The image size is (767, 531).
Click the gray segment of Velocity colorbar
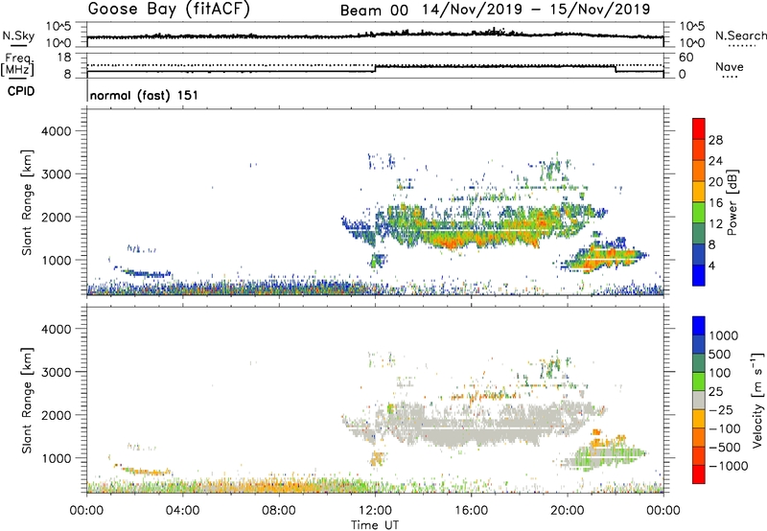pos(699,400)
